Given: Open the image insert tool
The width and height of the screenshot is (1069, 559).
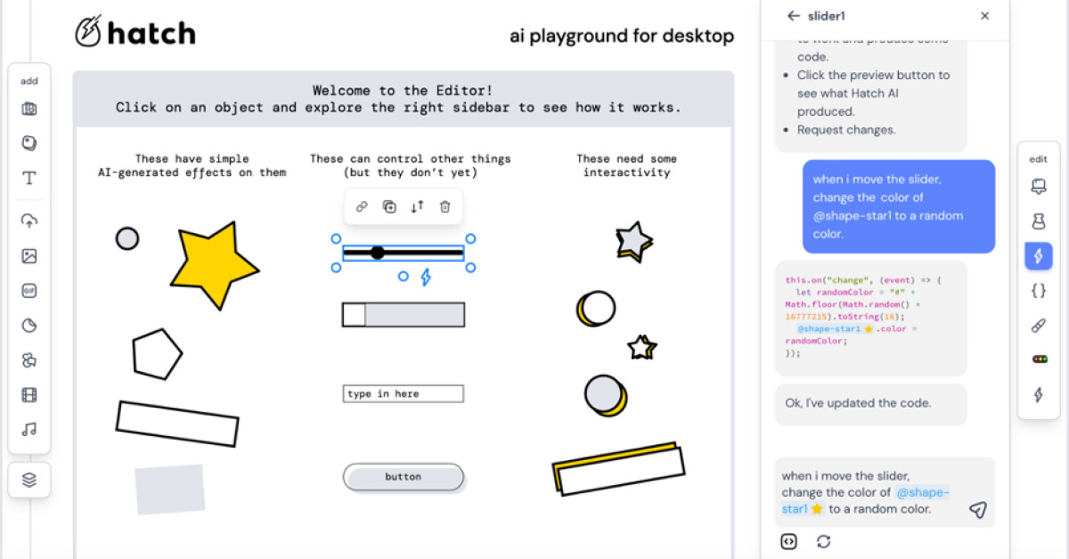Looking at the screenshot, I should pos(29,255).
